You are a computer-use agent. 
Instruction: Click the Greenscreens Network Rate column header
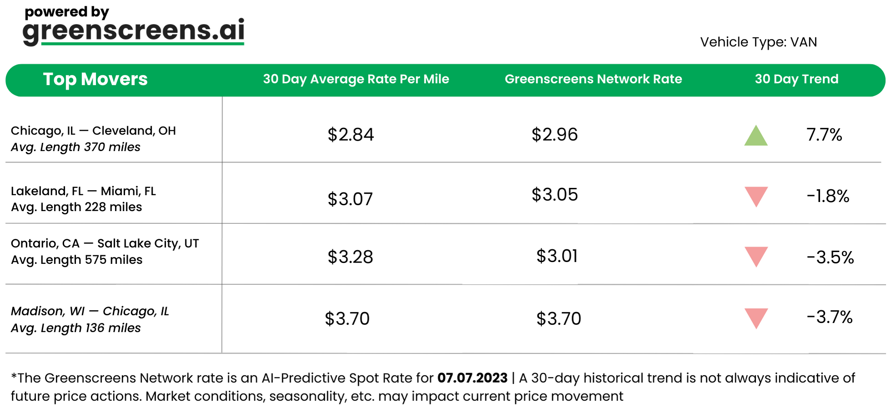tap(593, 80)
